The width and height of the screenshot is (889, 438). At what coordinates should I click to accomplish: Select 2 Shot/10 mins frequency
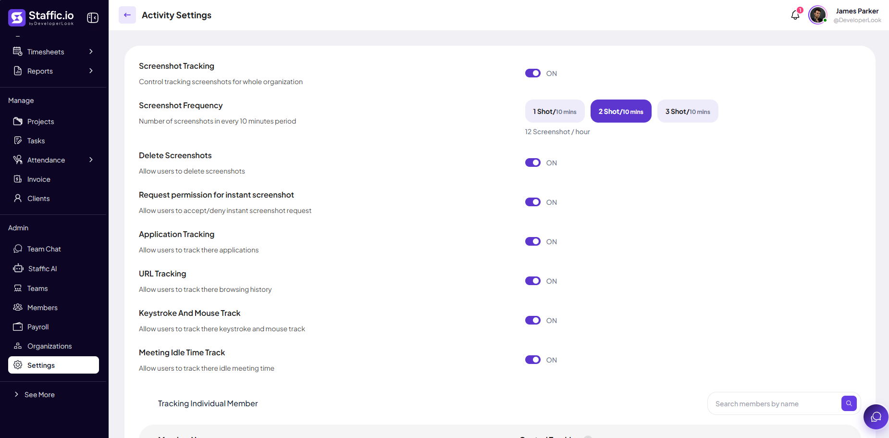(x=621, y=111)
